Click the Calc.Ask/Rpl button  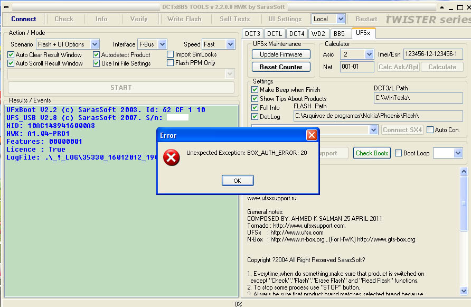[398, 67]
